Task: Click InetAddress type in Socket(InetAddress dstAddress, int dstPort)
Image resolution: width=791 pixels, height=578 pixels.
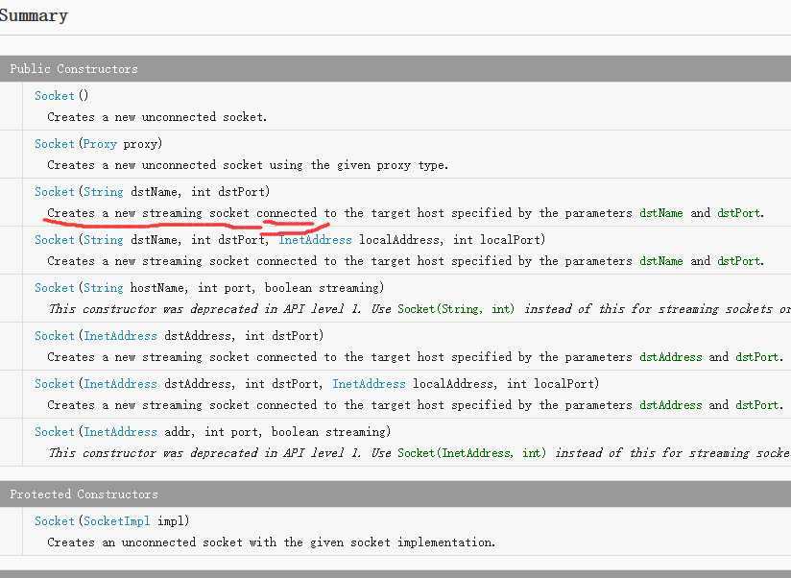Action: tap(120, 335)
